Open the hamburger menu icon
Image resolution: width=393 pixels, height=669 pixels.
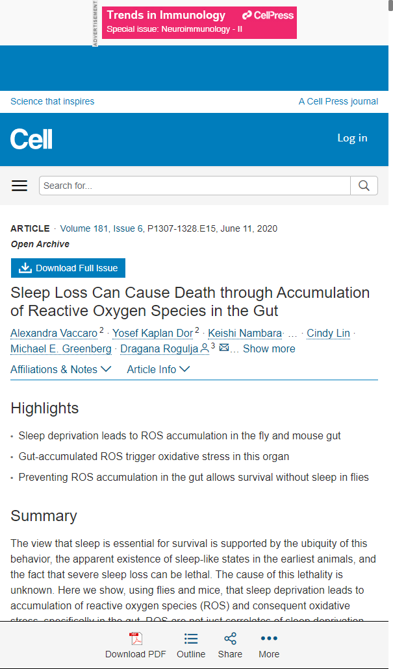pos(19,186)
